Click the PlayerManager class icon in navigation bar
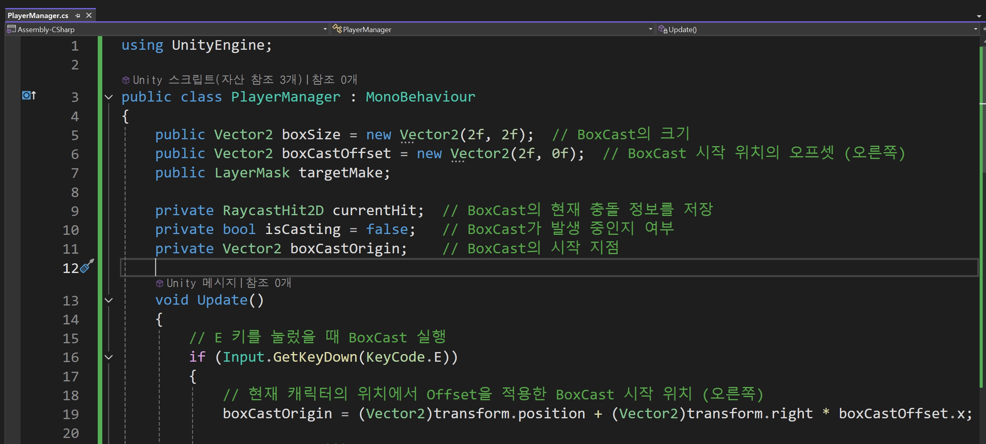The height and width of the screenshot is (444, 986). (337, 29)
